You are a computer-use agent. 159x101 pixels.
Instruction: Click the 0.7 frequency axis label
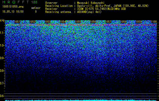point(2,83)
